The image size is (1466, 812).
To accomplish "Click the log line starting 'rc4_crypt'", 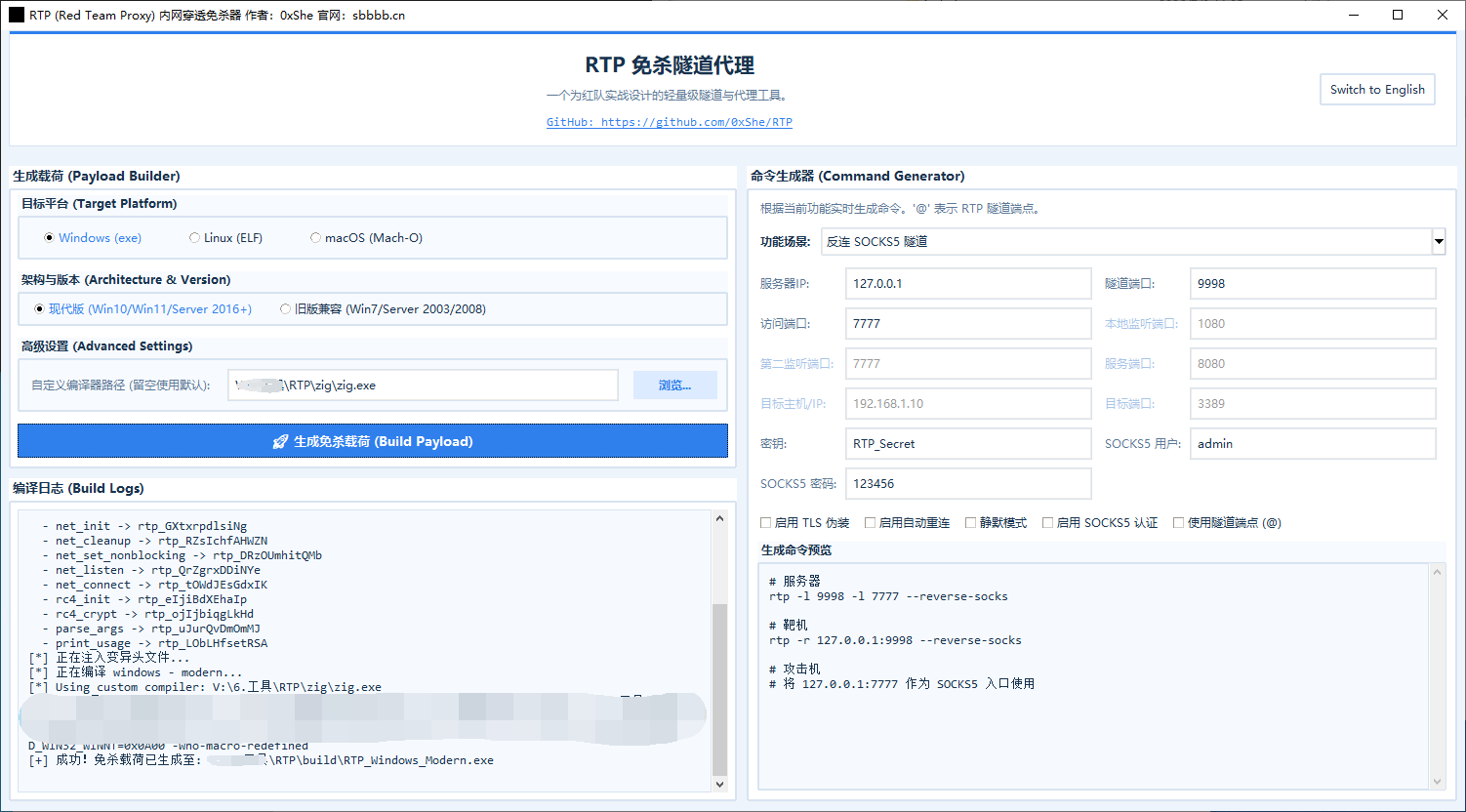I will tap(147, 614).
